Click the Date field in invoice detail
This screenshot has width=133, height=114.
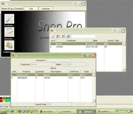[74, 64]
